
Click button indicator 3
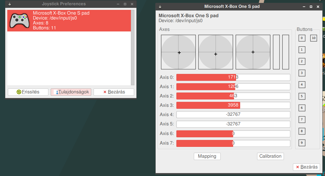(302, 73)
